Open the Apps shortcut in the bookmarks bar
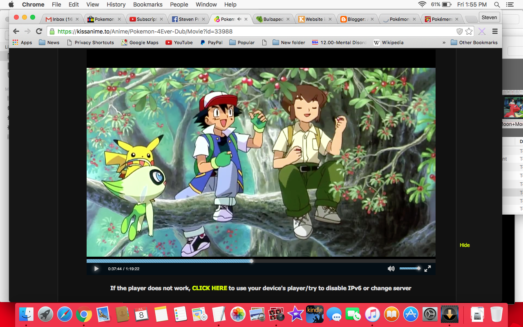Viewport: 523px width, 327px height. pyautogui.click(x=22, y=42)
